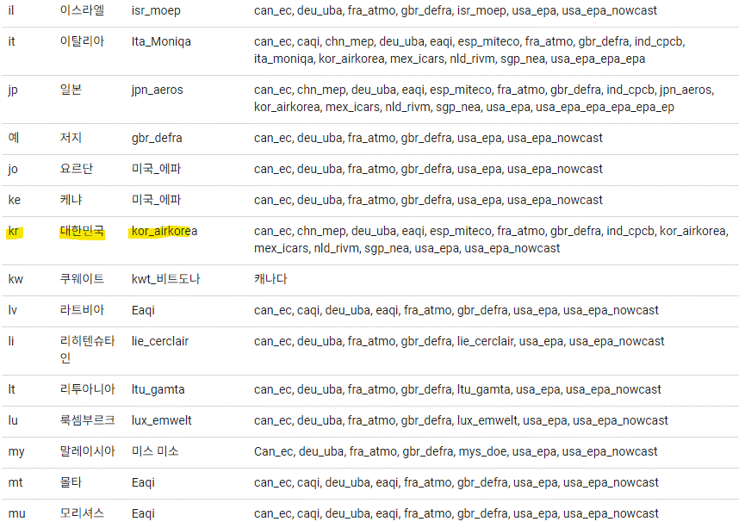Image resolution: width=751 pixels, height=528 pixels.
Task: Click "Eaqi" in the 모리셔스 row
Action: click(x=143, y=514)
